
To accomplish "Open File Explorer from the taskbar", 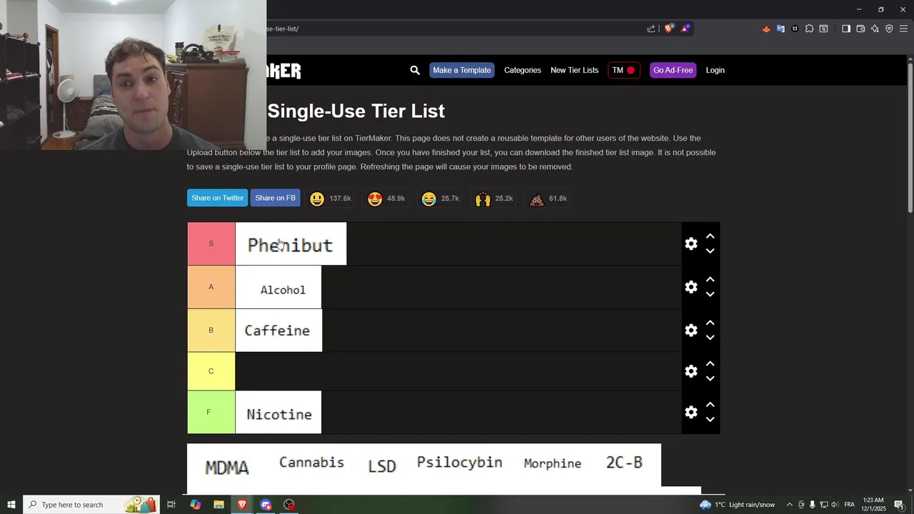I will coord(219,505).
